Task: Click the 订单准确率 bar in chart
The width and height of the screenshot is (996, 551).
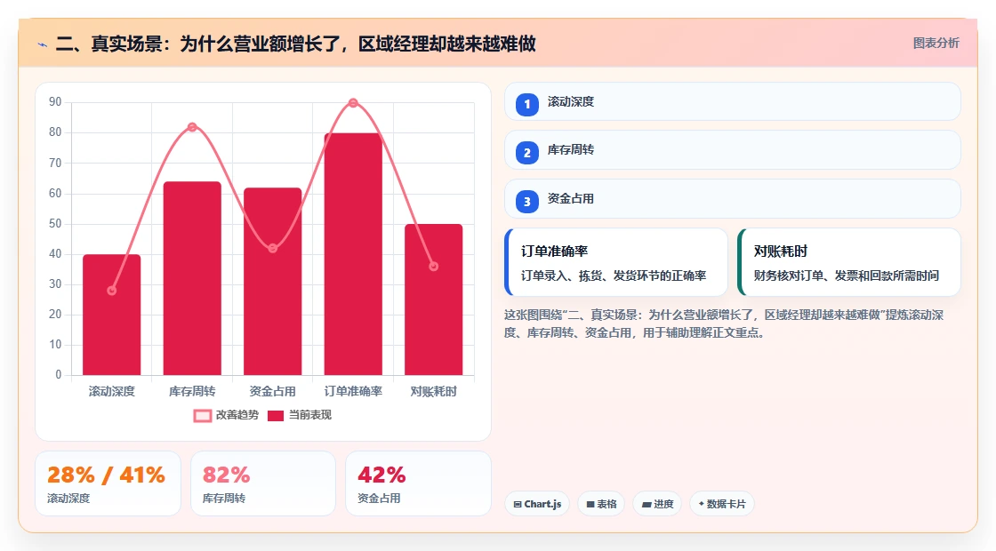Action: coord(353,254)
